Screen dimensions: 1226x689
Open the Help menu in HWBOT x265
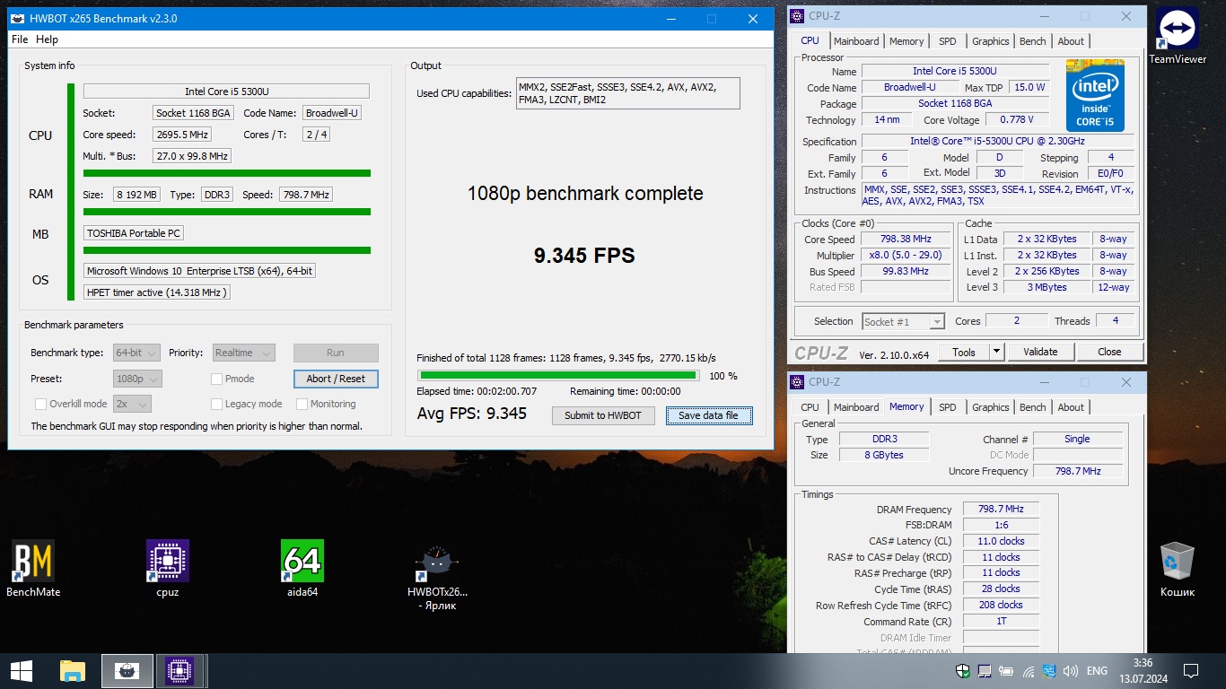click(47, 39)
